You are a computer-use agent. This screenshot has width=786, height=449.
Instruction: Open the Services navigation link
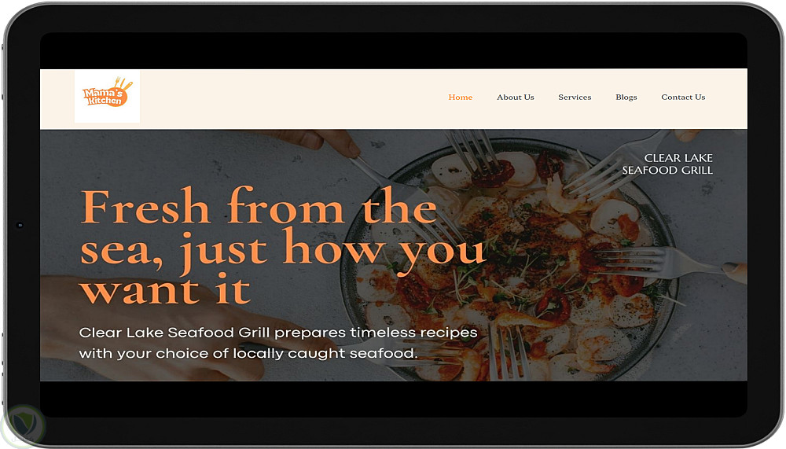point(575,97)
